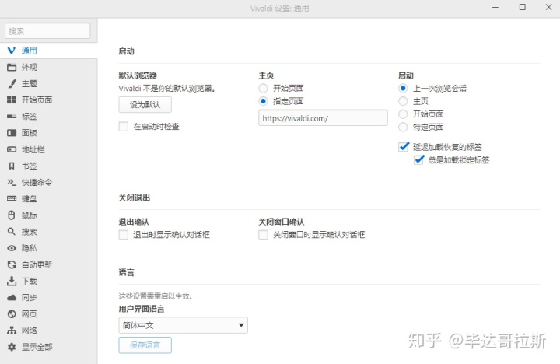Click the 设为默认 button
The width and height of the screenshot is (560, 364).
(145, 105)
